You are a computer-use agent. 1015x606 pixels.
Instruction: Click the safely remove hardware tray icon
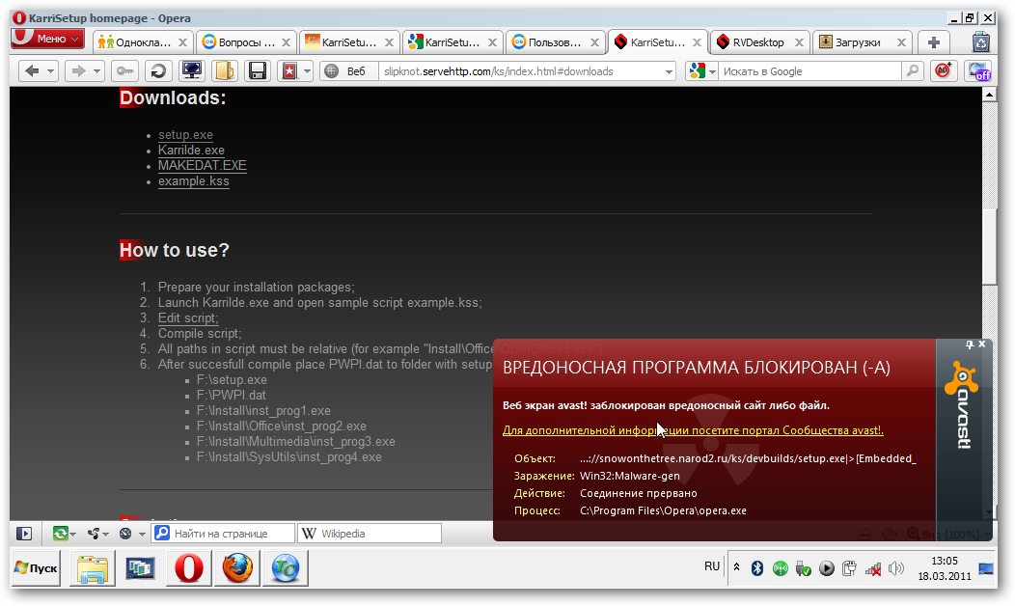point(804,568)
